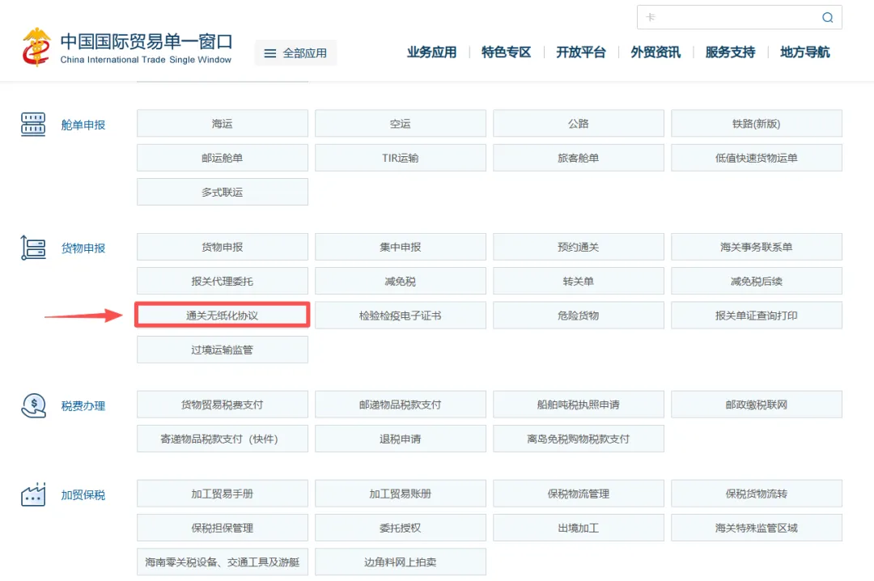Viewport: 874px width, 581px height.
Task: Click the 海运 sea transport option
Action: click(x=222, y=123)
